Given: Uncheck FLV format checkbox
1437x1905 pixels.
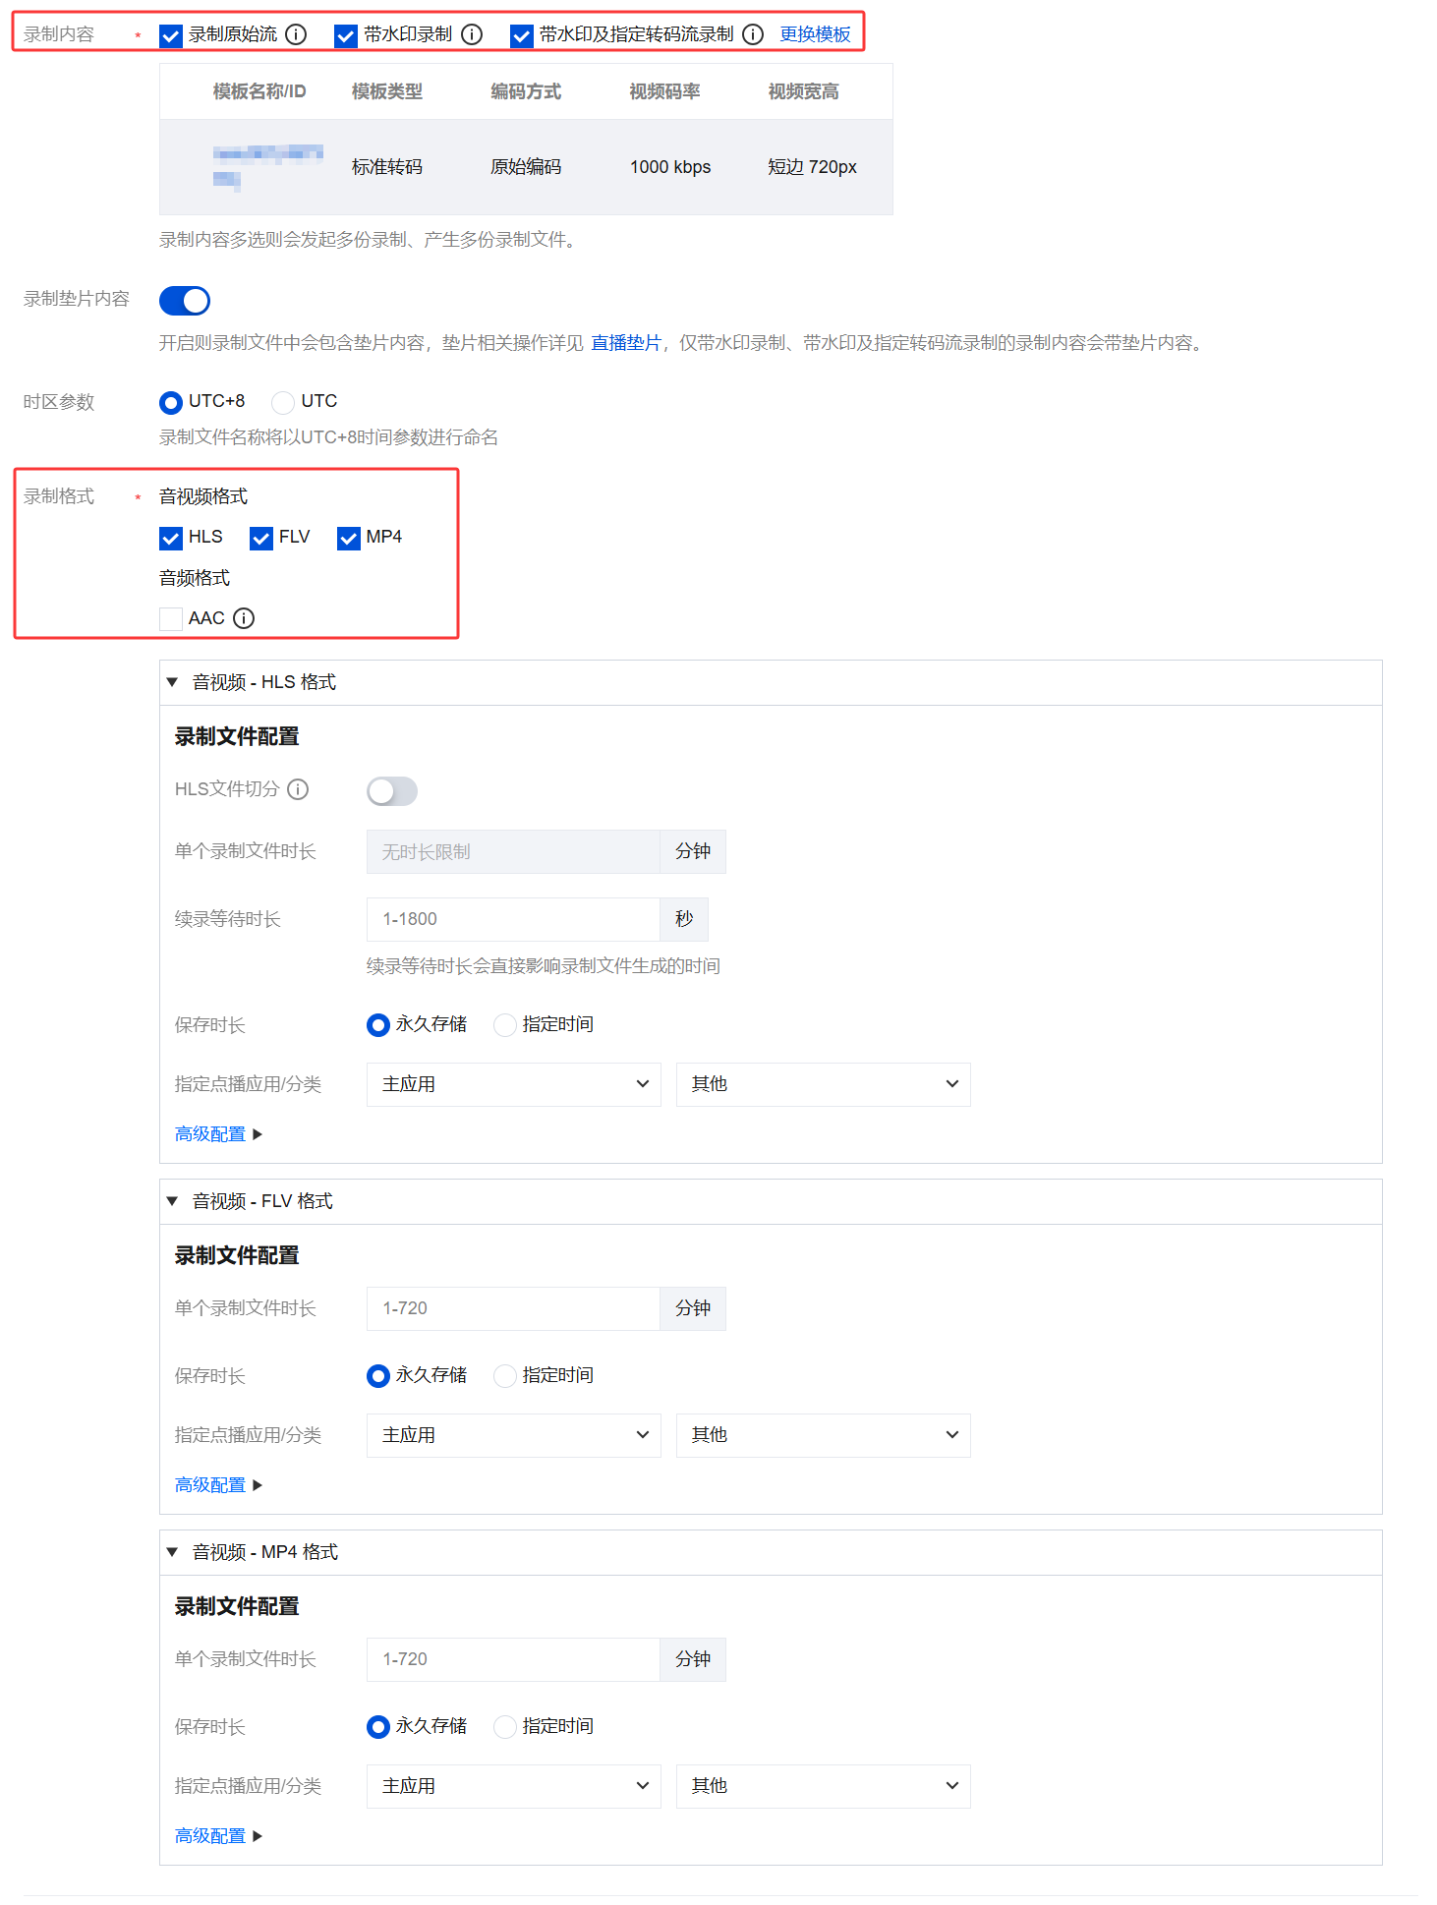Looking at the screenshot, I should click(261, 538).
